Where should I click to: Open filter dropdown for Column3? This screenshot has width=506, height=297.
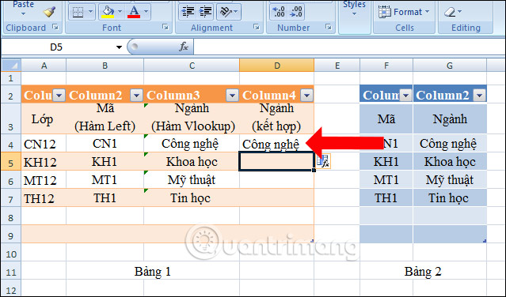[232, 96]
